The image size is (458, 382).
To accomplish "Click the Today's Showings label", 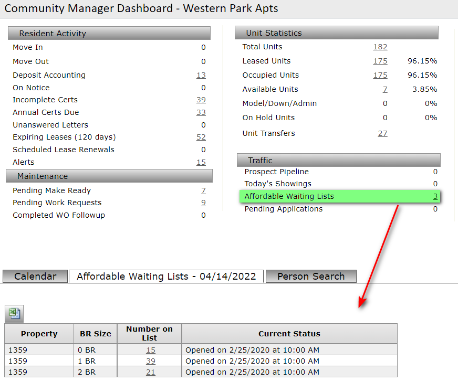I will (x=278, y=184).
